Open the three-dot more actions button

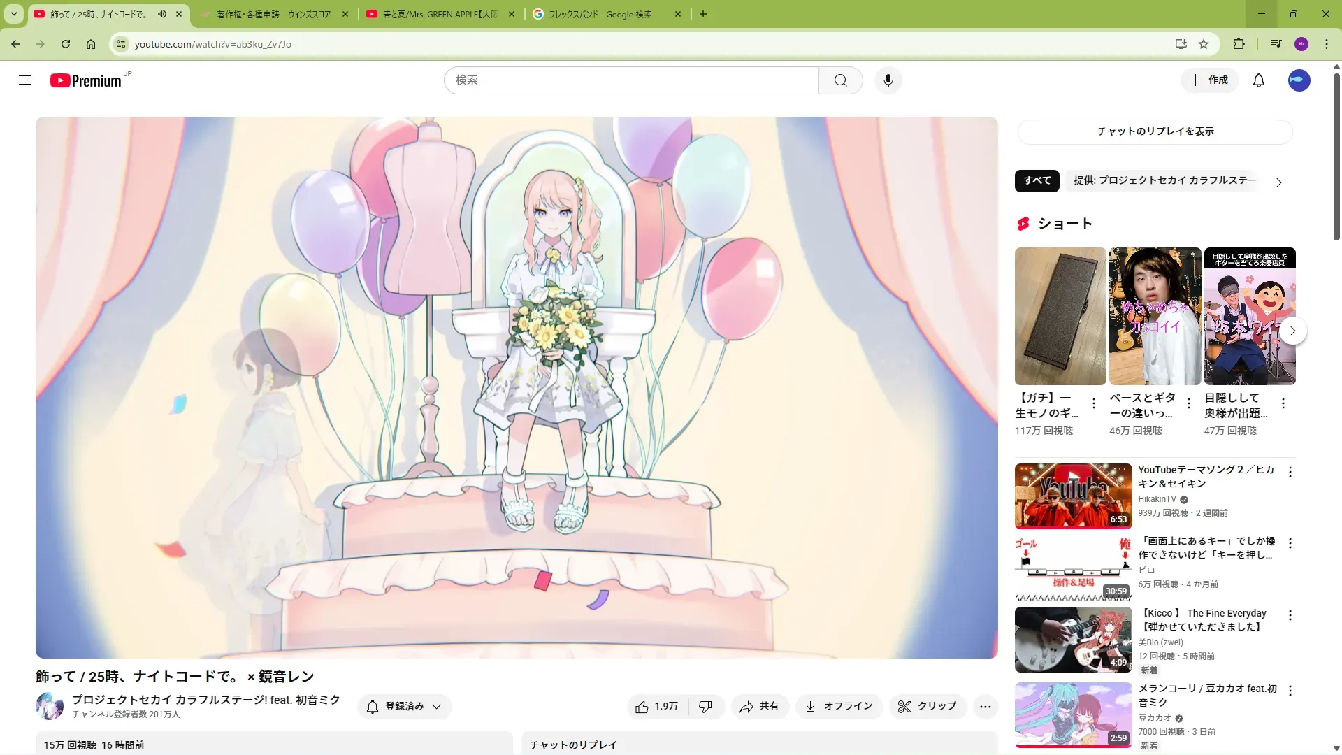coord(985,707)
